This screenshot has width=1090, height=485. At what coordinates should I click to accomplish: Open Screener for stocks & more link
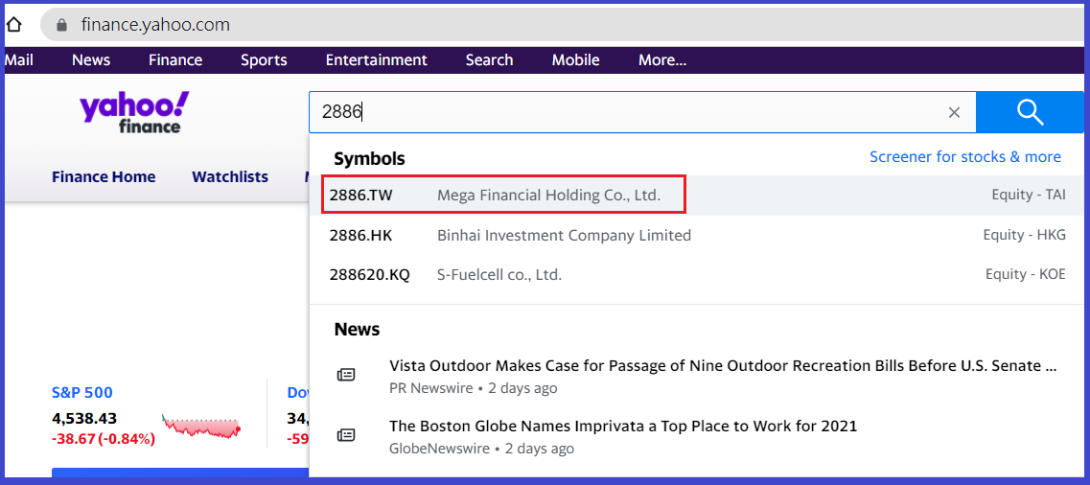click(x=965, y=157)
